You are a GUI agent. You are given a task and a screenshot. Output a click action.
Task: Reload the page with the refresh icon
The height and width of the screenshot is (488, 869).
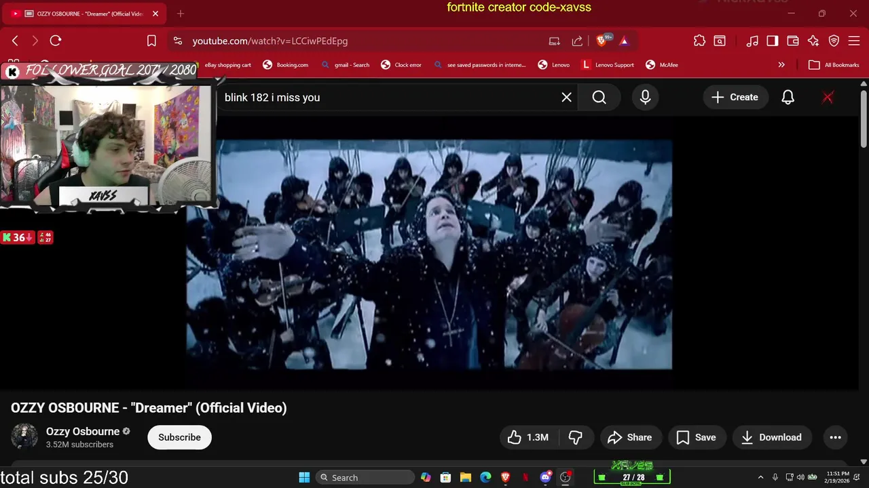(56, 41)
